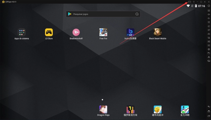211x120 pixels.
Task: Open Black Desert Mobile
Action: (x=158, y=32)
